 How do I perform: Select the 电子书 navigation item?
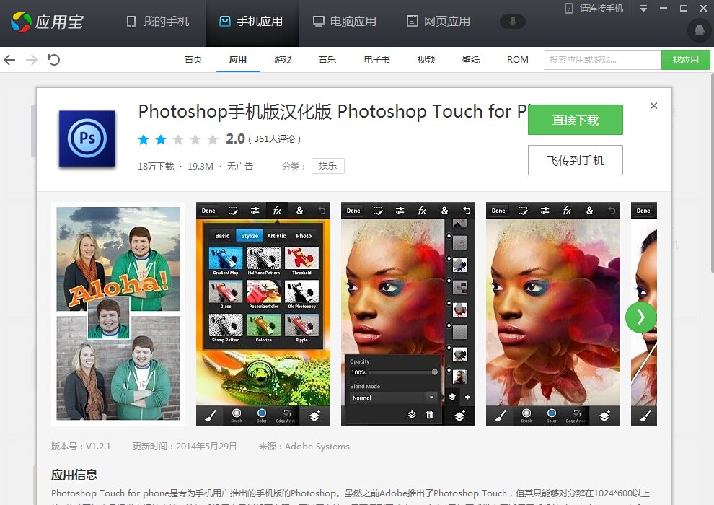pyautogui.click(x=376, y=60)
